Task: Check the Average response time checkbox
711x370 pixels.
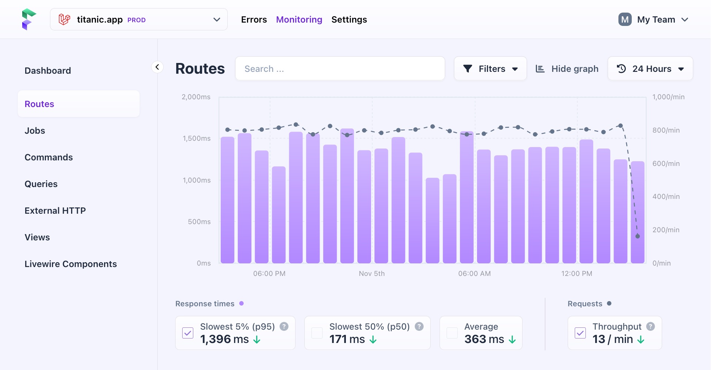Action: coord(452,333)
